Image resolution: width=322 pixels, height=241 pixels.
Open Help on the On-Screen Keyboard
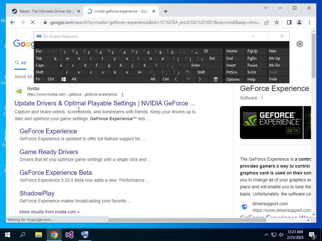pos(256,79)
